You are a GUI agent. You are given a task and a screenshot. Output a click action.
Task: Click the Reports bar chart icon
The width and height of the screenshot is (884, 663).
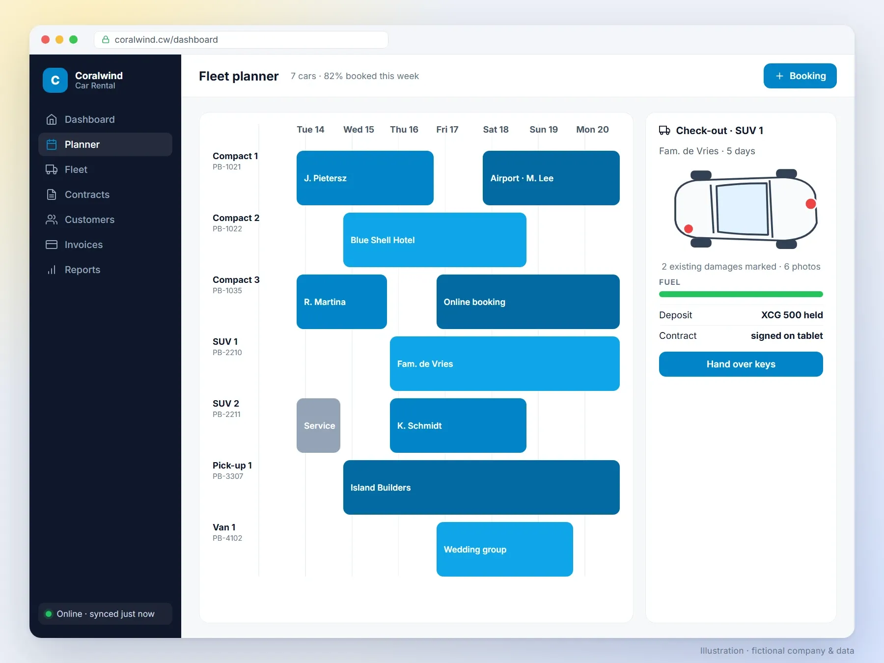52,270
